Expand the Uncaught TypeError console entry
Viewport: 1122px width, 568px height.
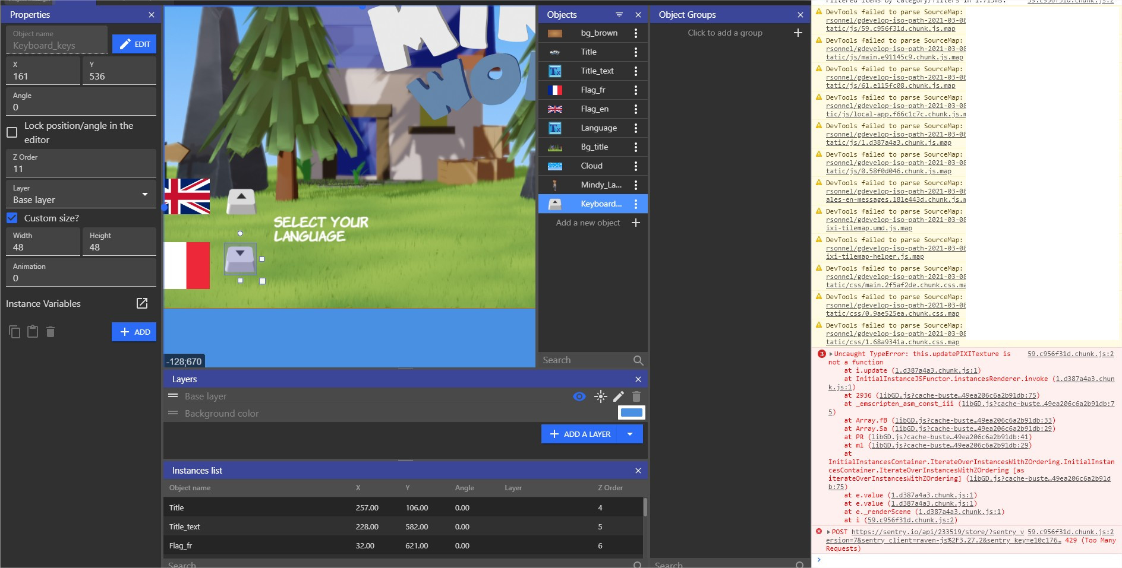[x=830, y=353]
